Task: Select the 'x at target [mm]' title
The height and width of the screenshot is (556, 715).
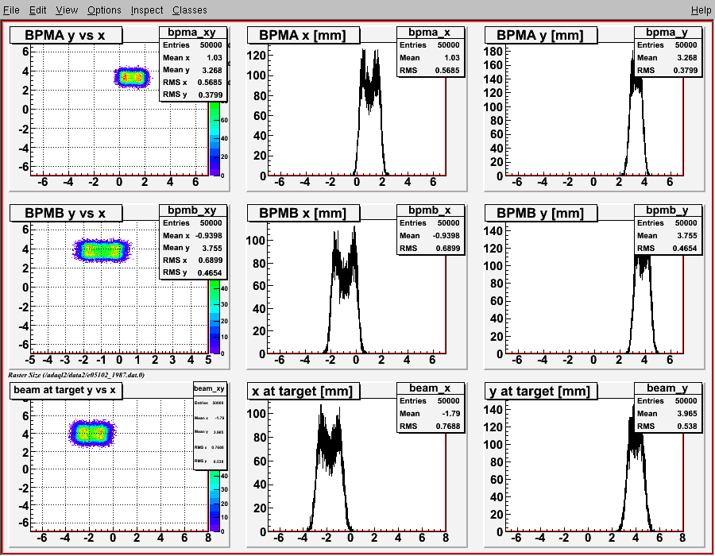Action: coord(303,391)
